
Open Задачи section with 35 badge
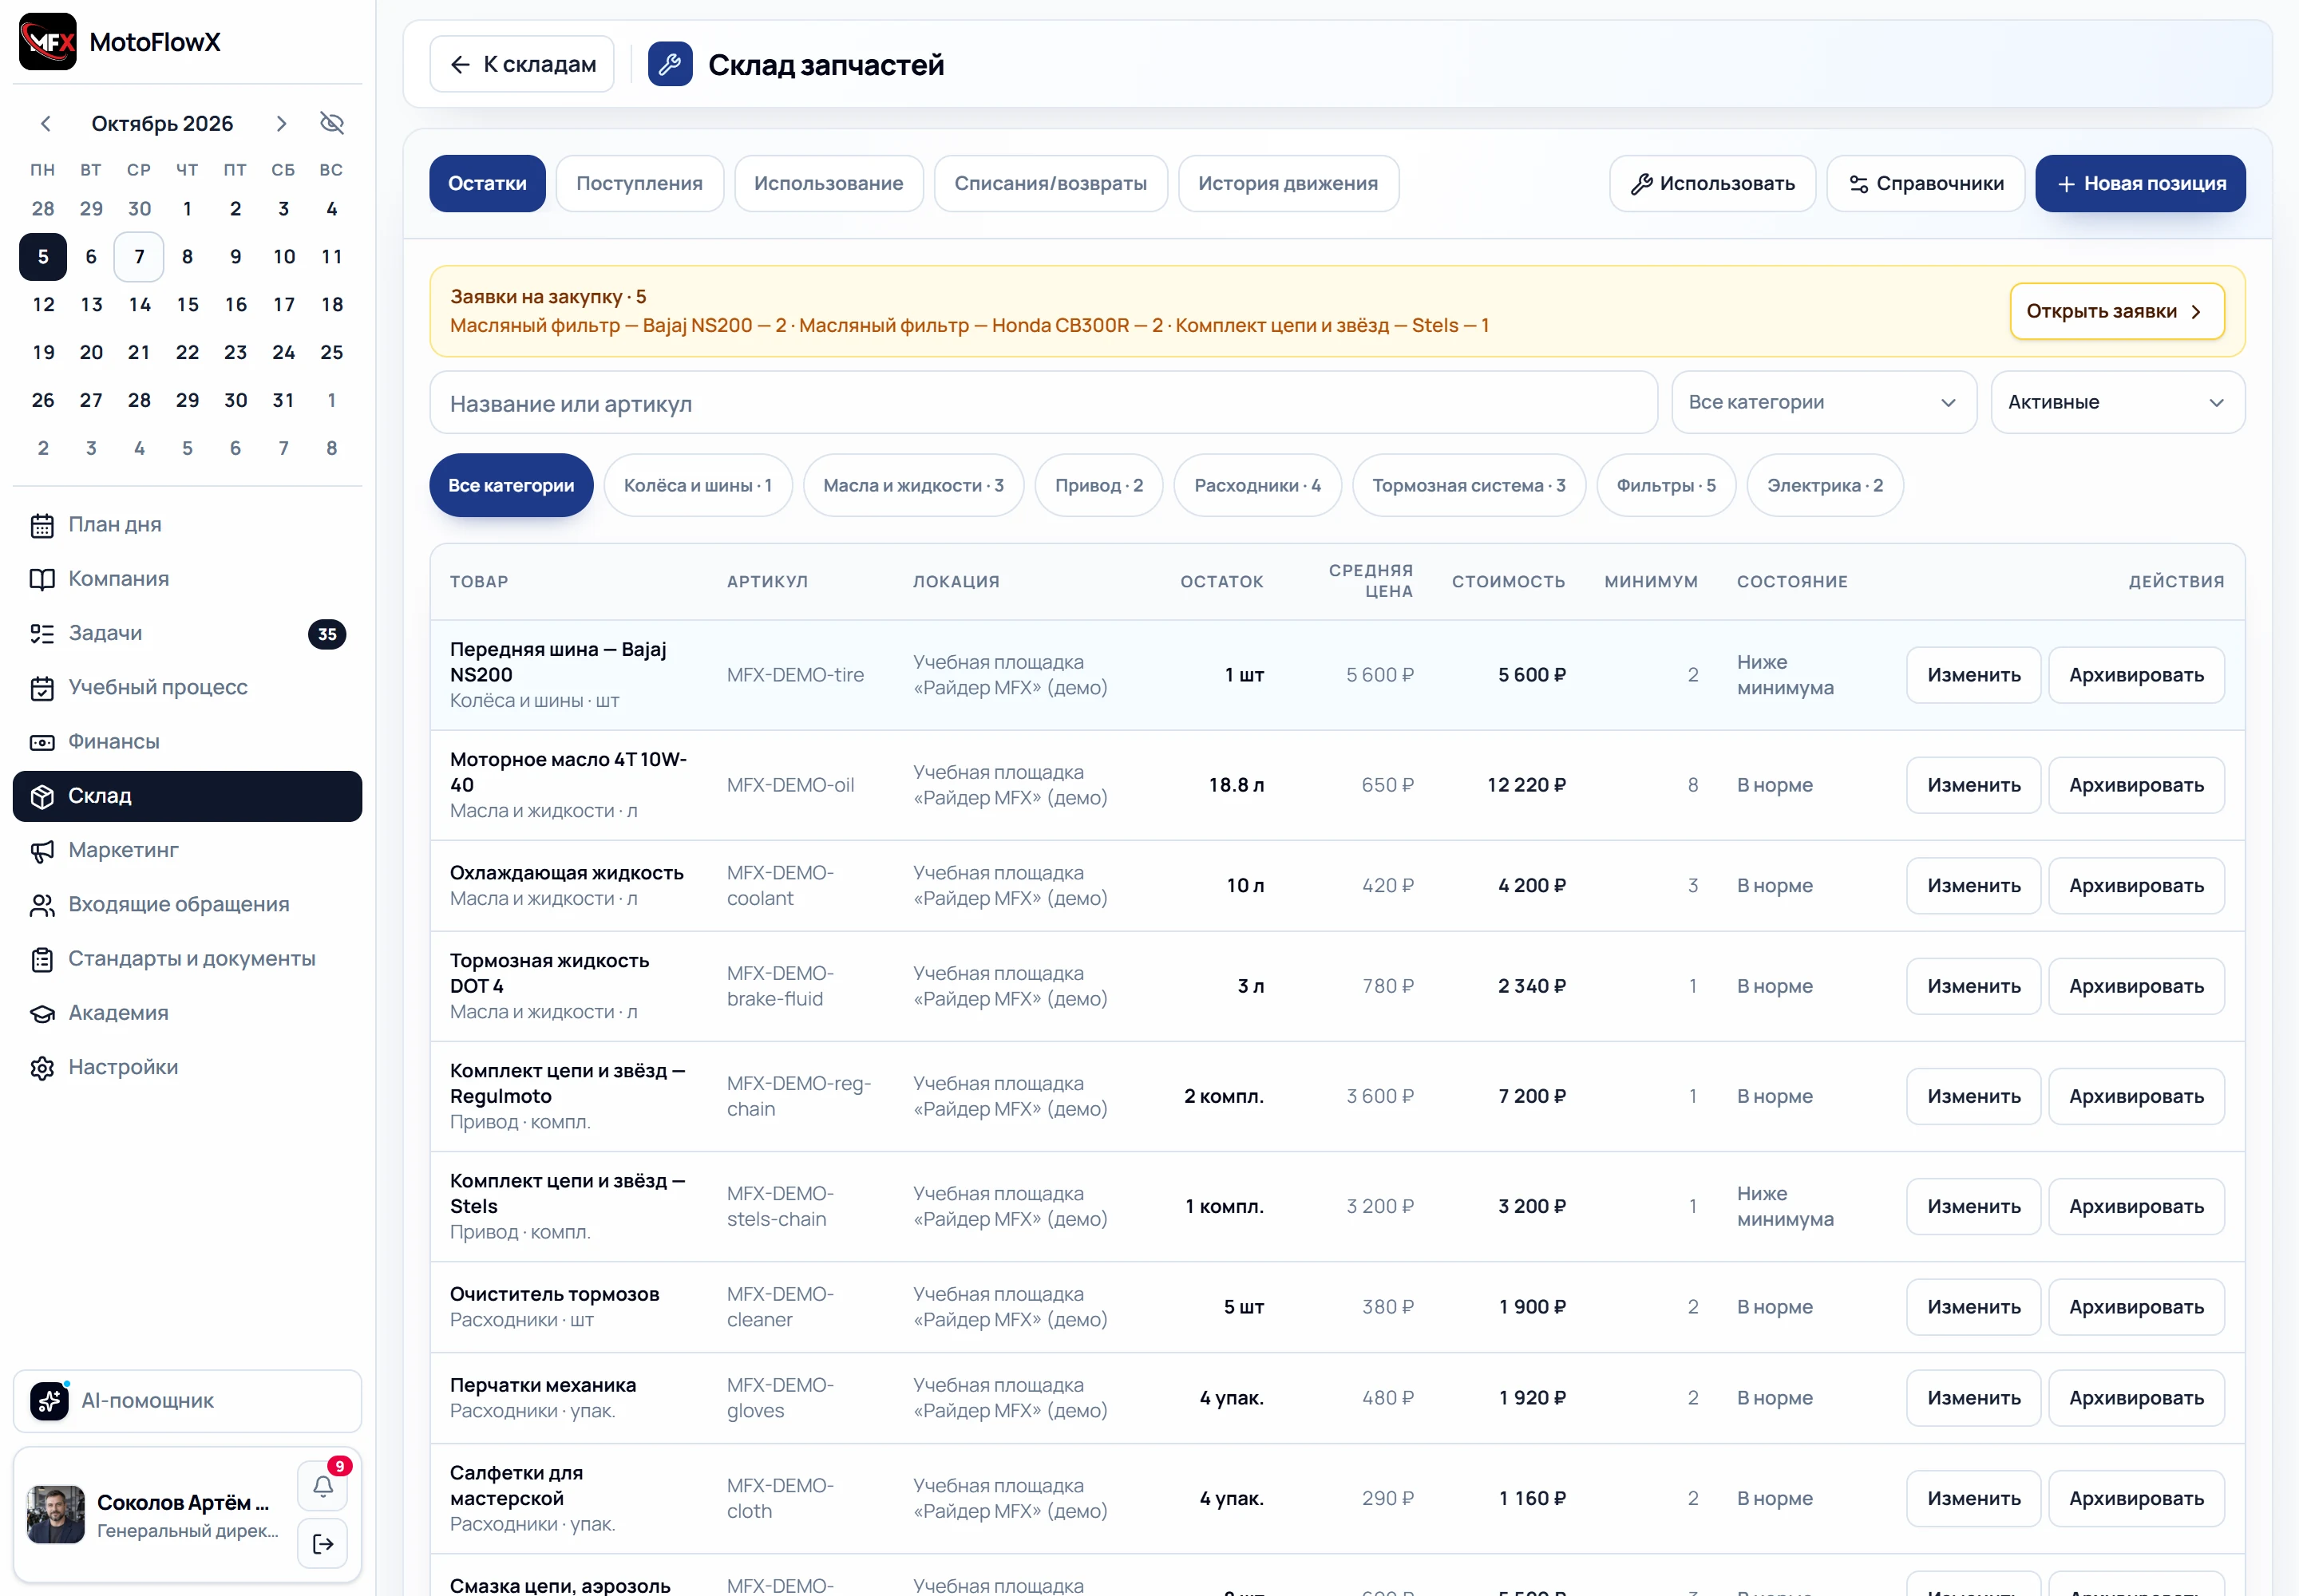tap(187, 633)
